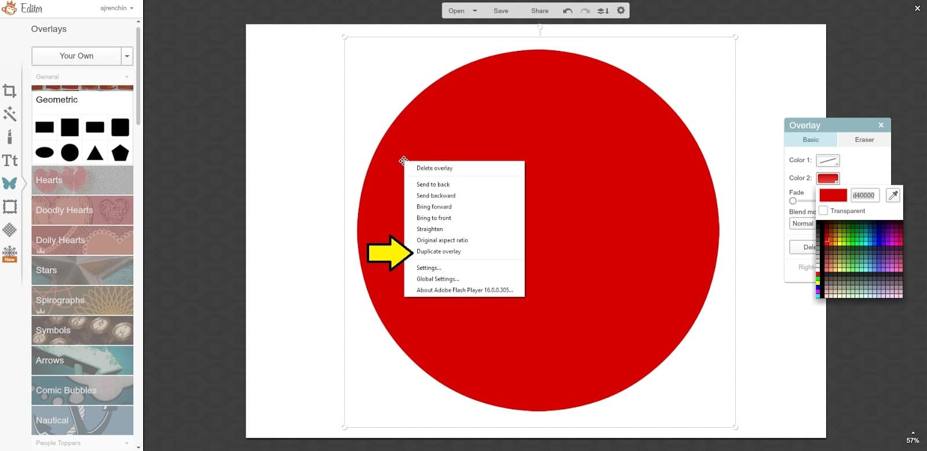Click the Fade slider handle
927x451 pixels.
click(x=793, y=201)
